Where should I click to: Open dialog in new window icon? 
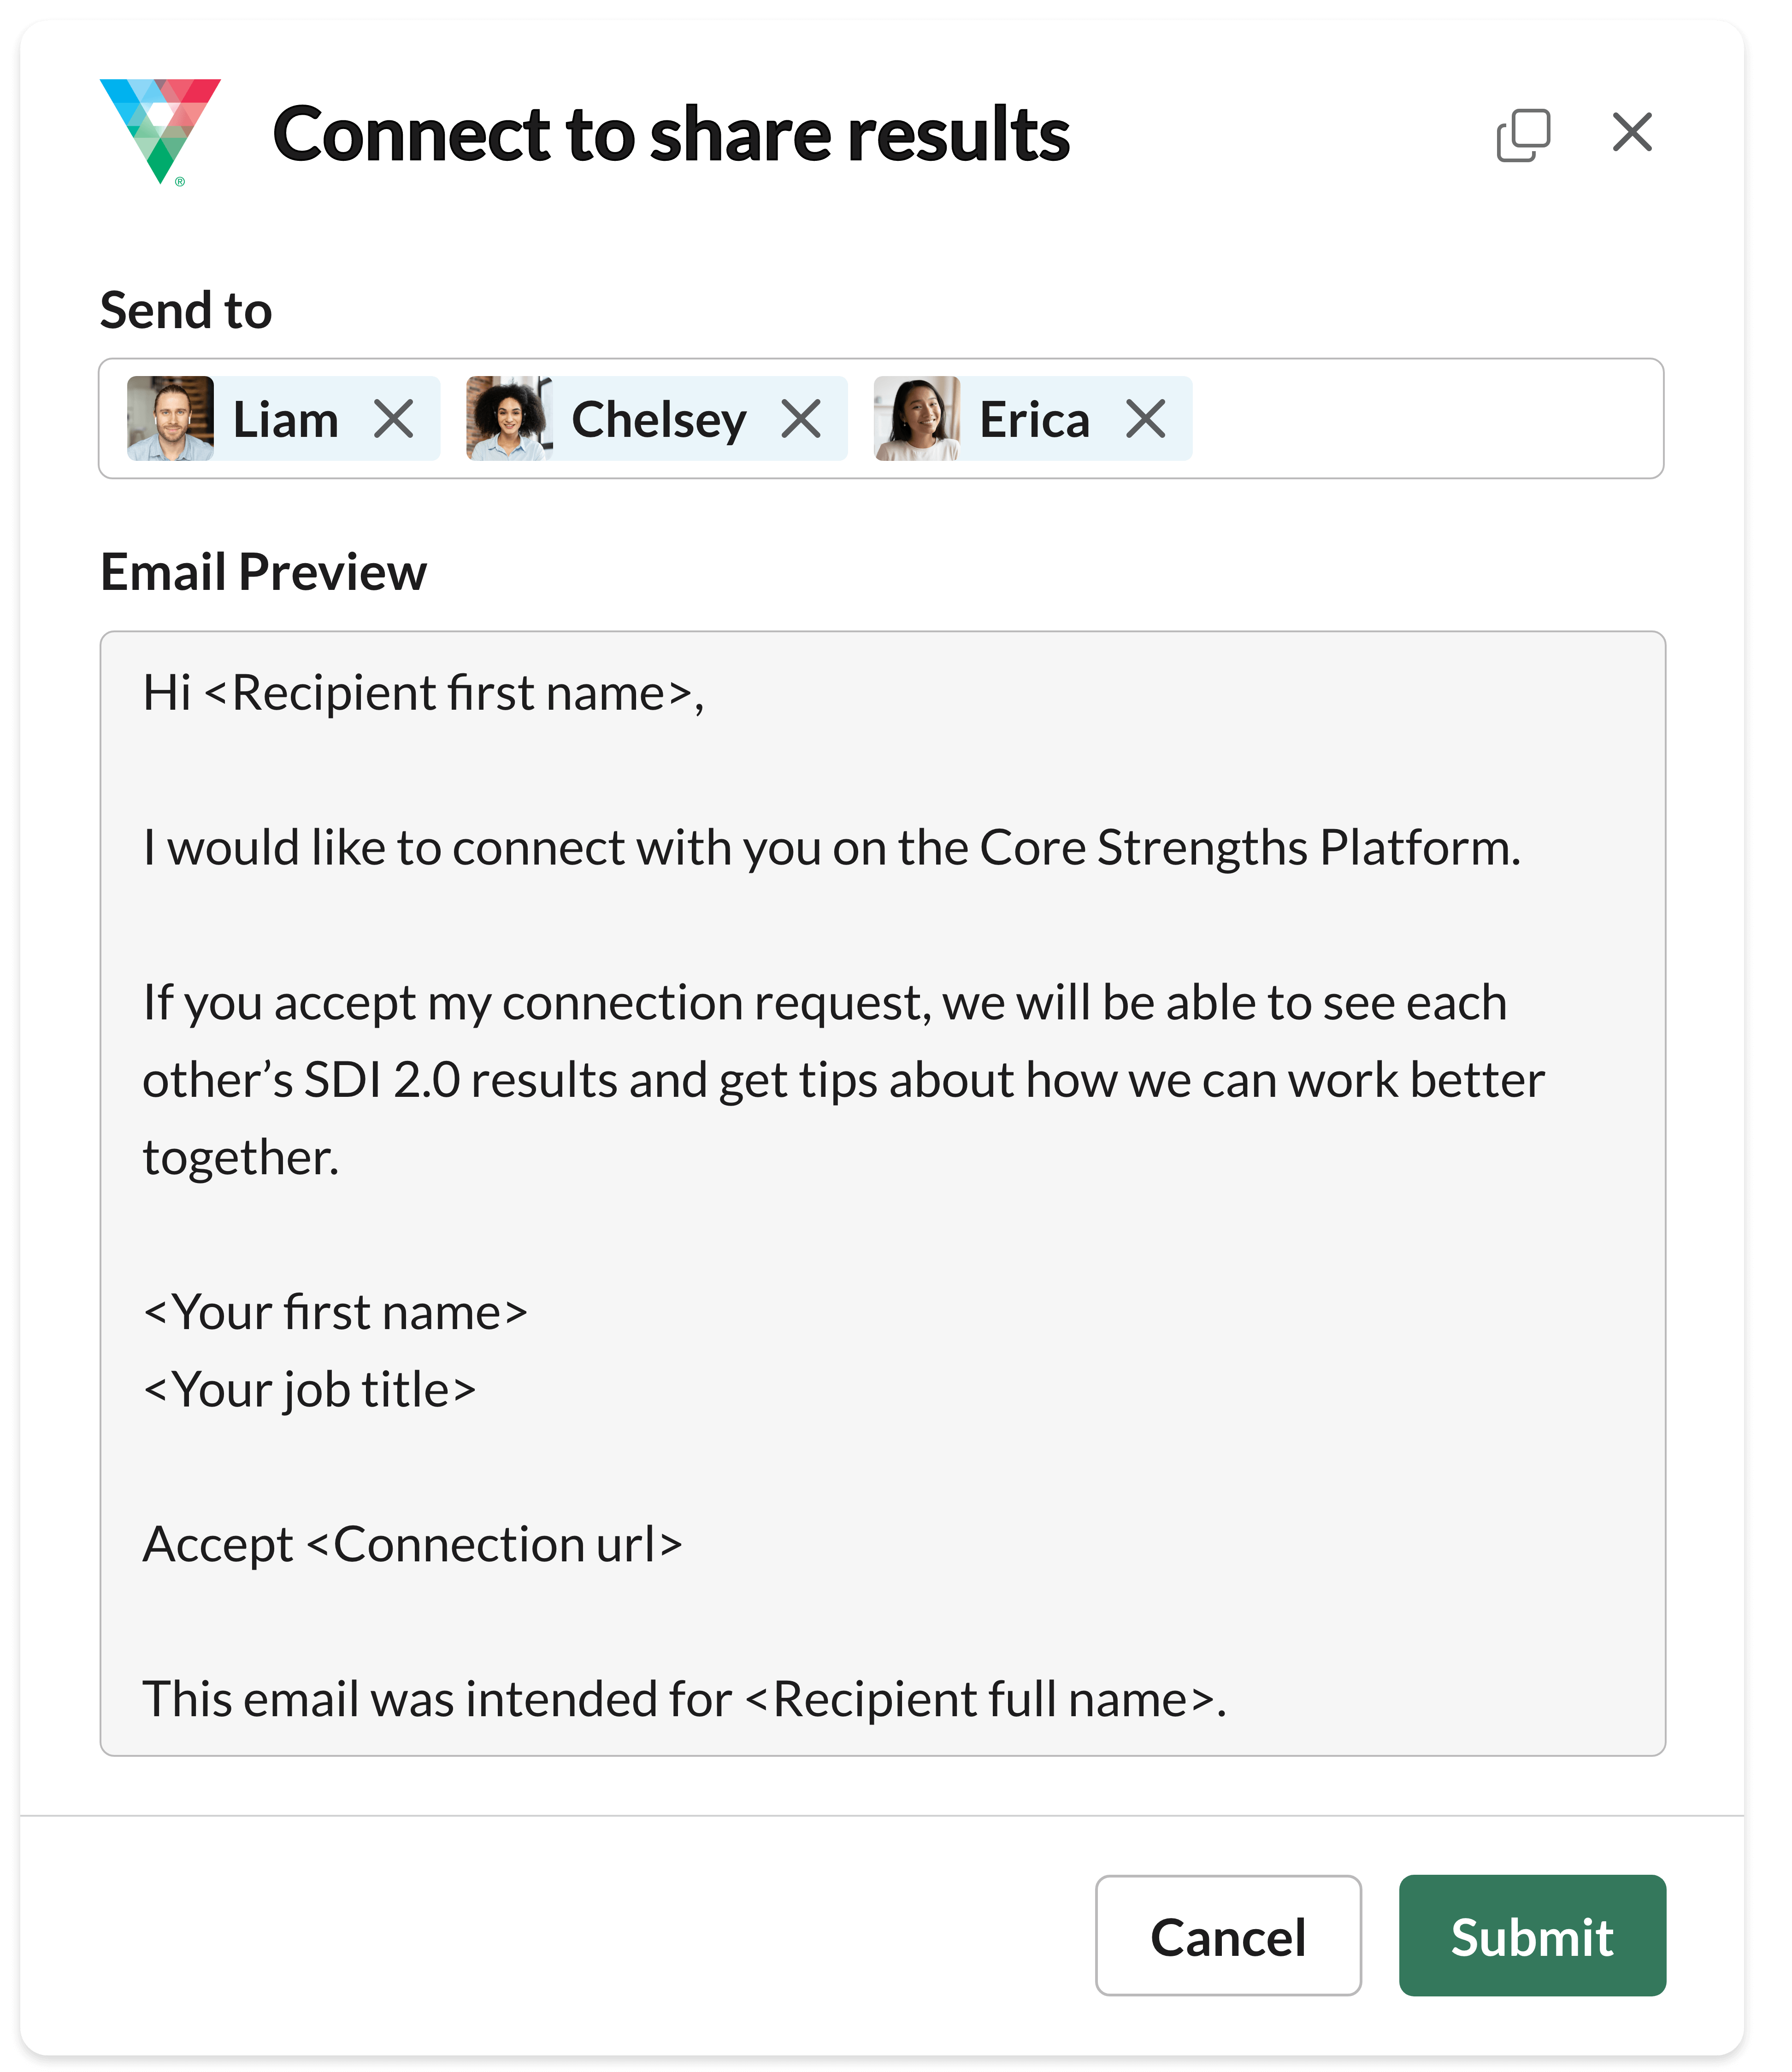(1523, 134)
